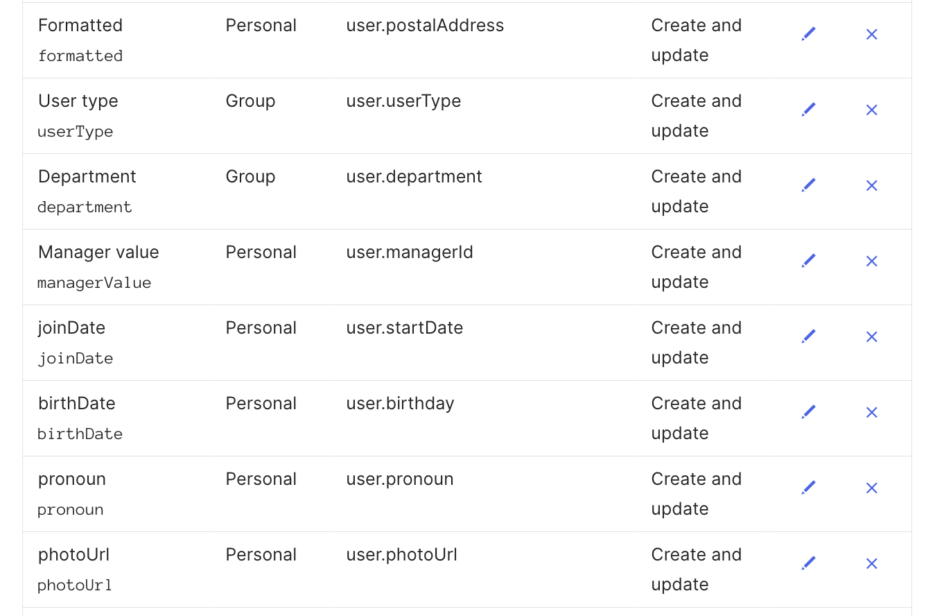Delete the joinDate attribute mapping
Screen dimensions: 926x616
pyautogui.click(x=872, y=336)
